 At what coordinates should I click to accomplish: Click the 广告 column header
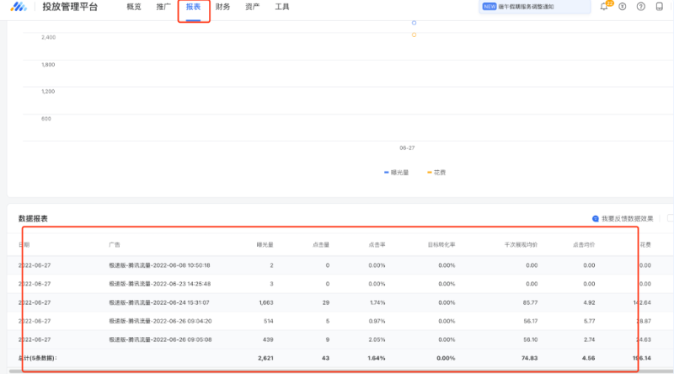pos(115,244)
